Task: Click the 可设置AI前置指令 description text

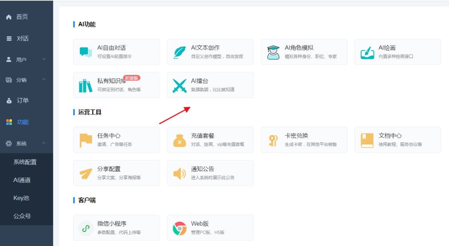Action: click(114, 56)
